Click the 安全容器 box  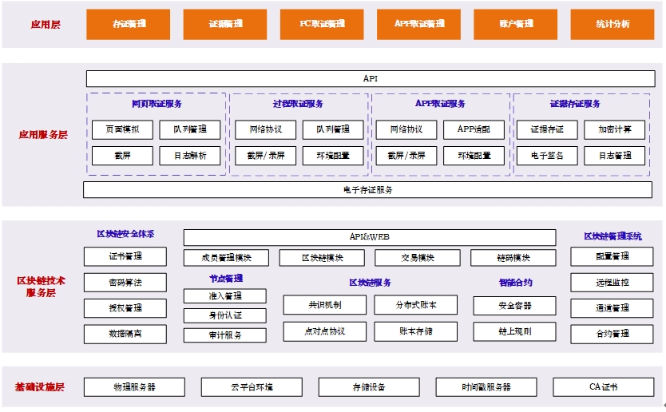point(515,306)
